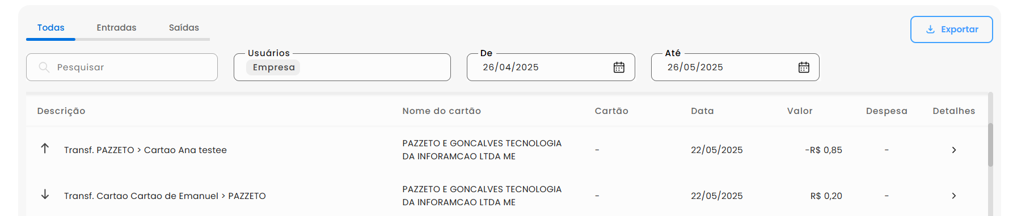
Task: Click the Data column header
Action: click(702, 111)
